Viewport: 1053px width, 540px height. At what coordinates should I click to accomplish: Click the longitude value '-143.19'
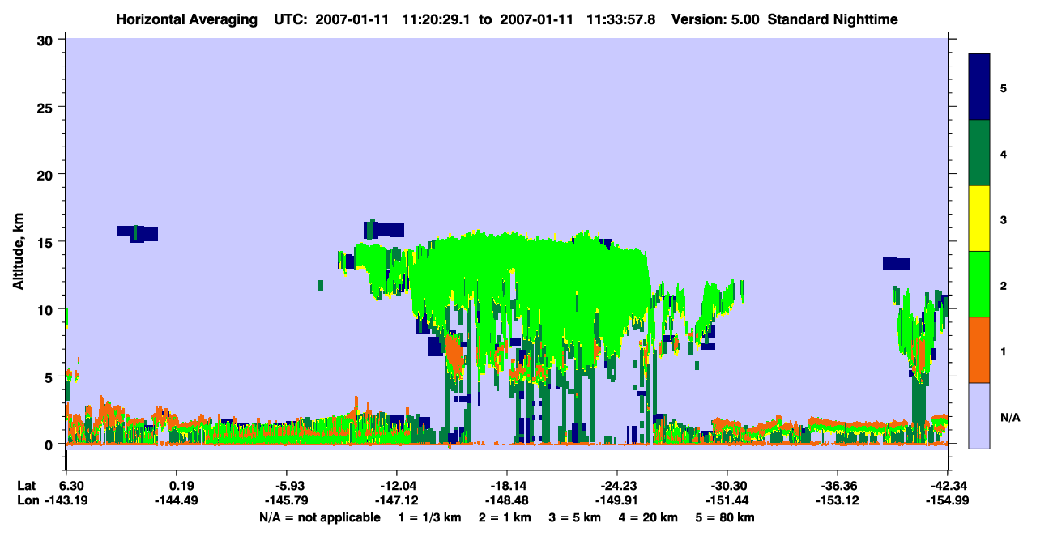(66, 500)
